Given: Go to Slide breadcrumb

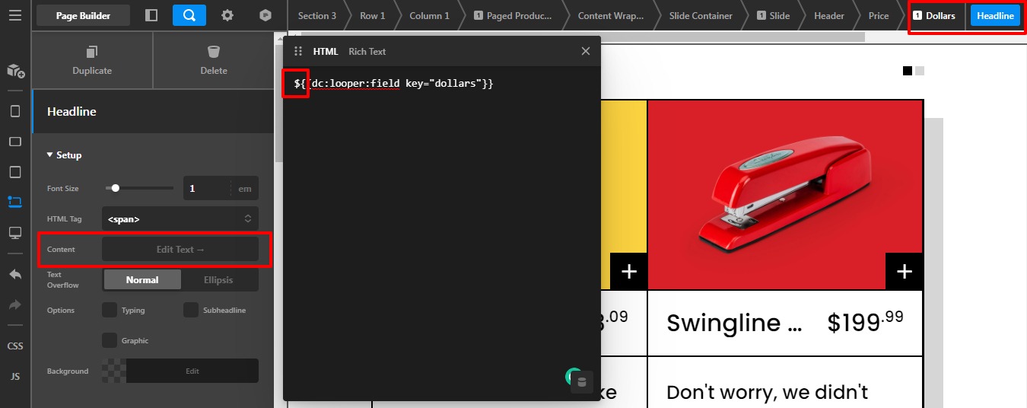Looking at the screenshot, I should coord(774,15).
